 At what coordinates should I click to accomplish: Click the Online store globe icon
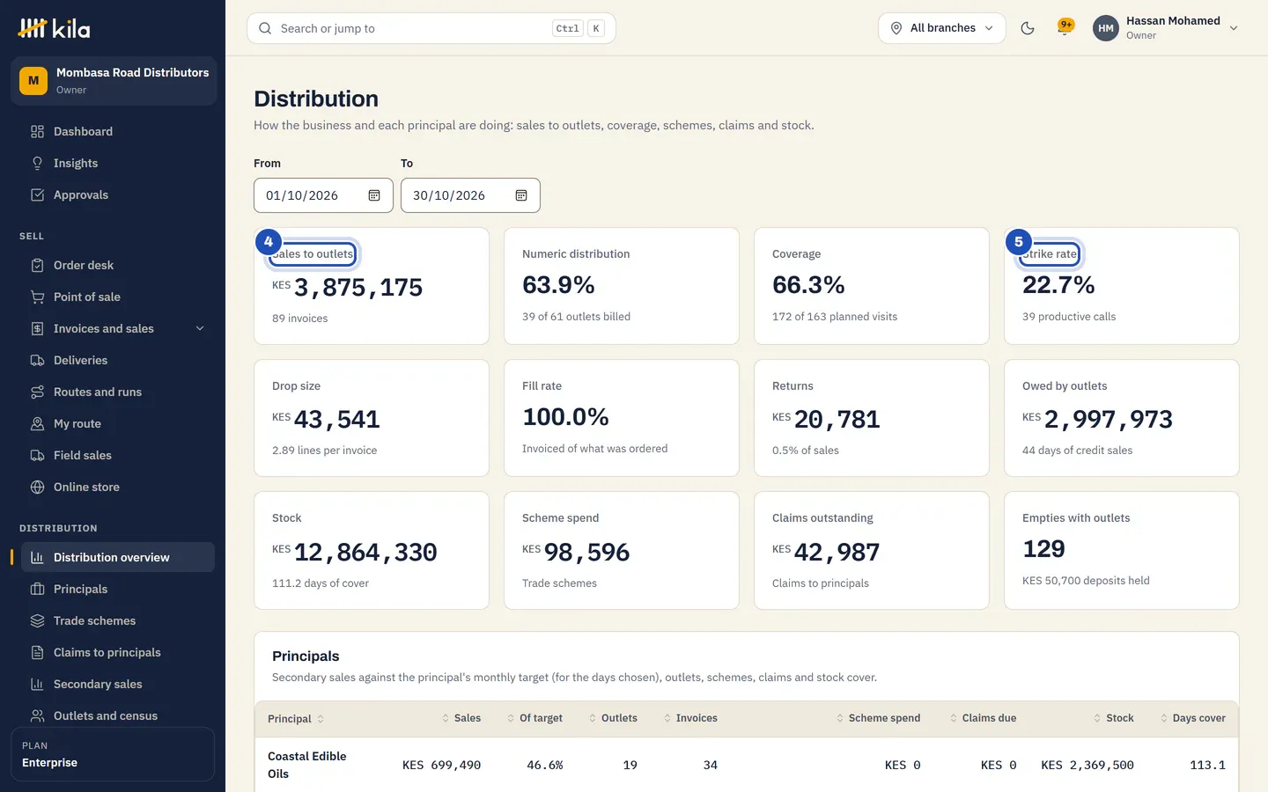[x=37, y=487]
